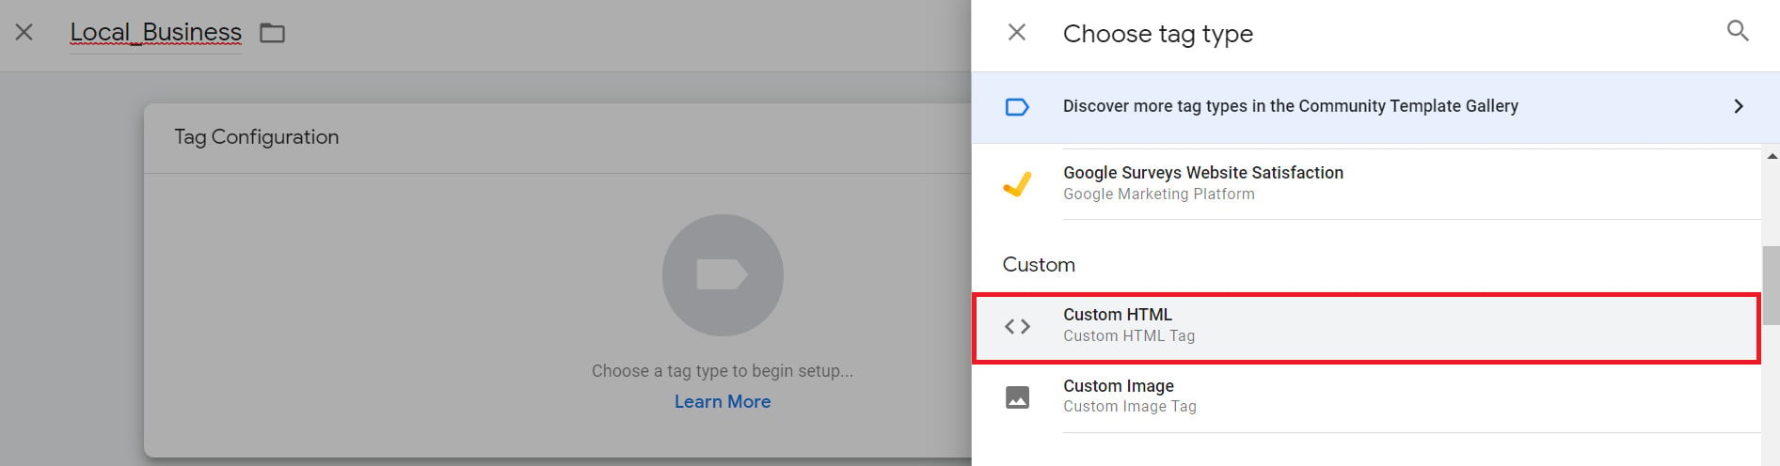Viewport: 1780px width, 466px height.
Task: Click the Choose tag type title
Action: click(x=1158, y=34)
